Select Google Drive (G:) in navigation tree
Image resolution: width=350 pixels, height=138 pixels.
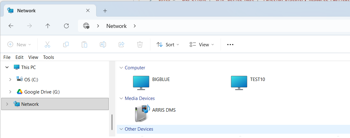point(42,92)
